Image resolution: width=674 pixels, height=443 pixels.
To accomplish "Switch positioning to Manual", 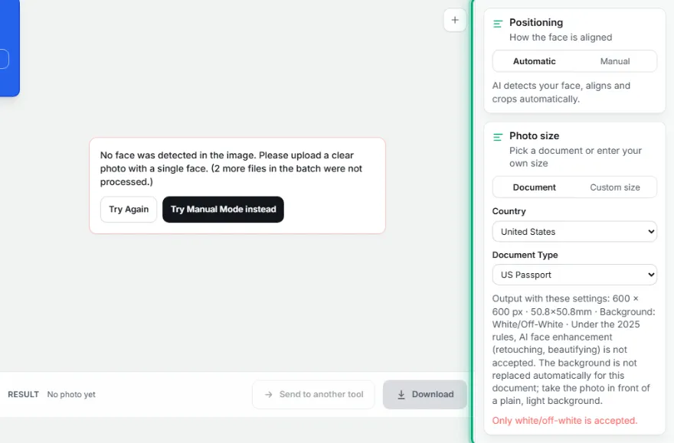I will tap(615, 61).
